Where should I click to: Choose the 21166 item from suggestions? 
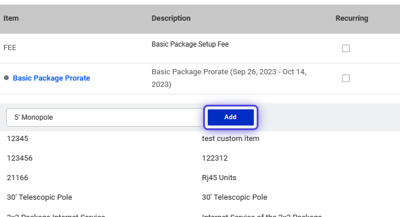click(200, 178)
